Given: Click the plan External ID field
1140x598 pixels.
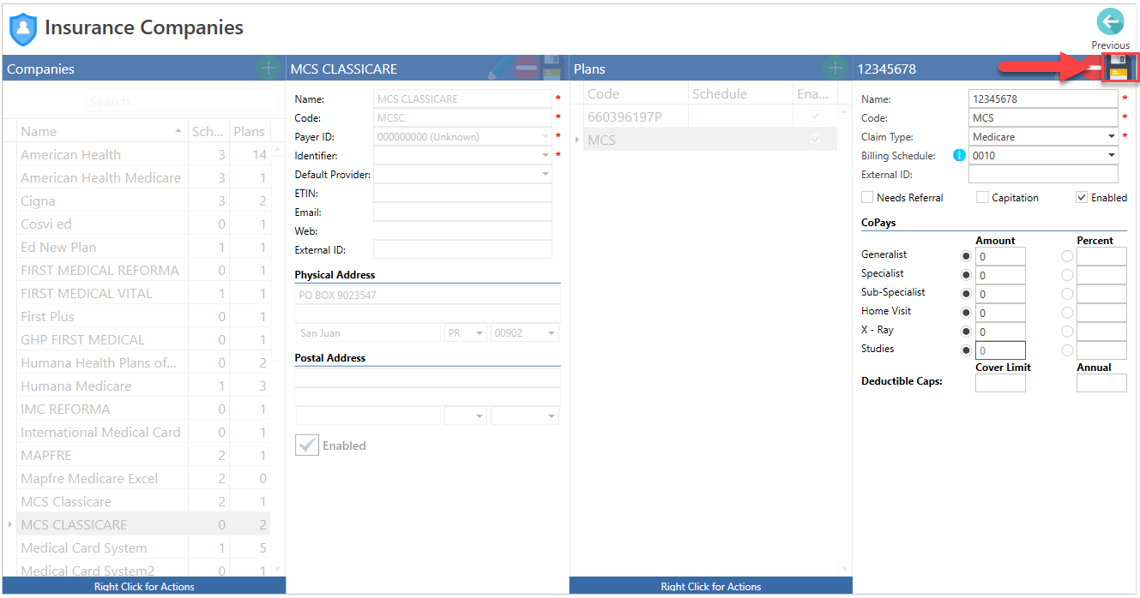Looking at the screenshot, I should 1043,175.
